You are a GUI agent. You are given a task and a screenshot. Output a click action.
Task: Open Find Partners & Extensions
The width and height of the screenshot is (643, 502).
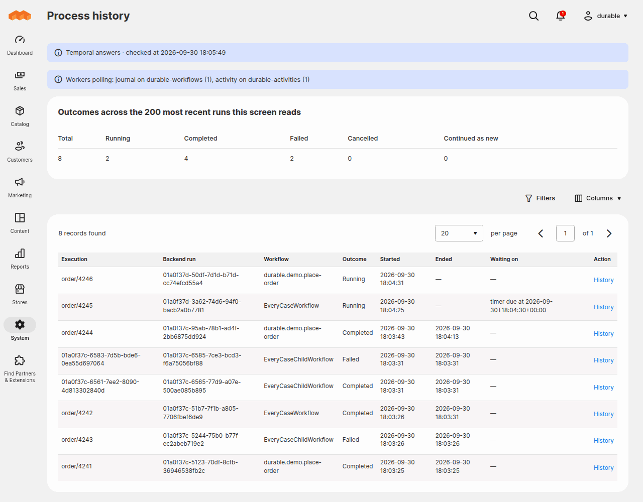20,369
